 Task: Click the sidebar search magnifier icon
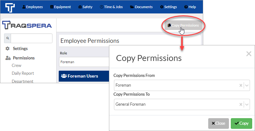[8, 38]
